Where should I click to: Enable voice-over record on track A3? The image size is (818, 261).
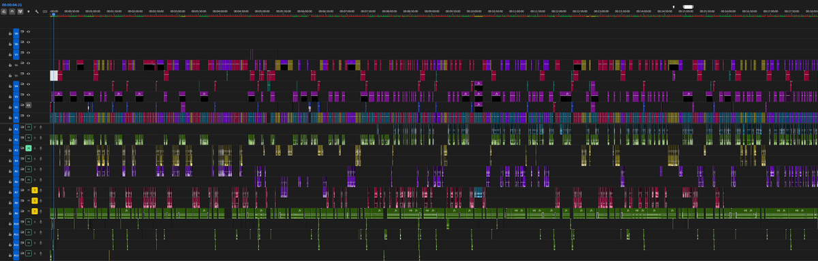[40, 148]
